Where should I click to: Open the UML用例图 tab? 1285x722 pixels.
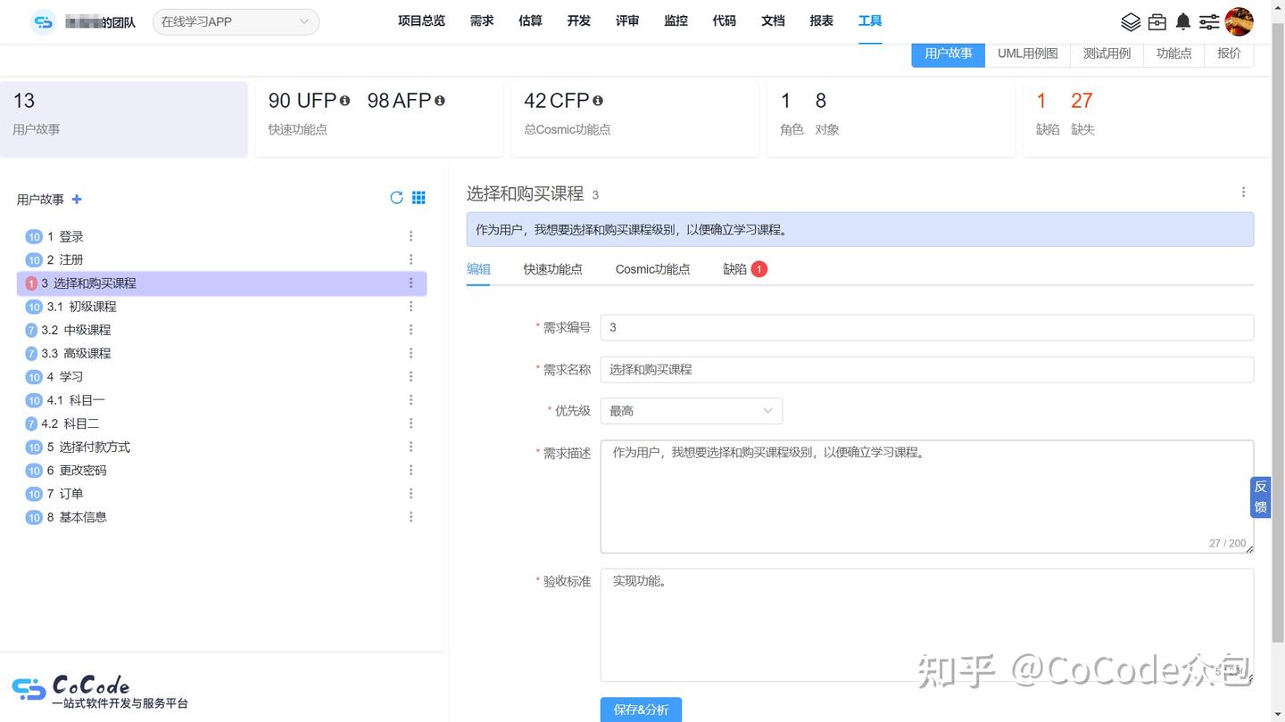pos(1027,53)
